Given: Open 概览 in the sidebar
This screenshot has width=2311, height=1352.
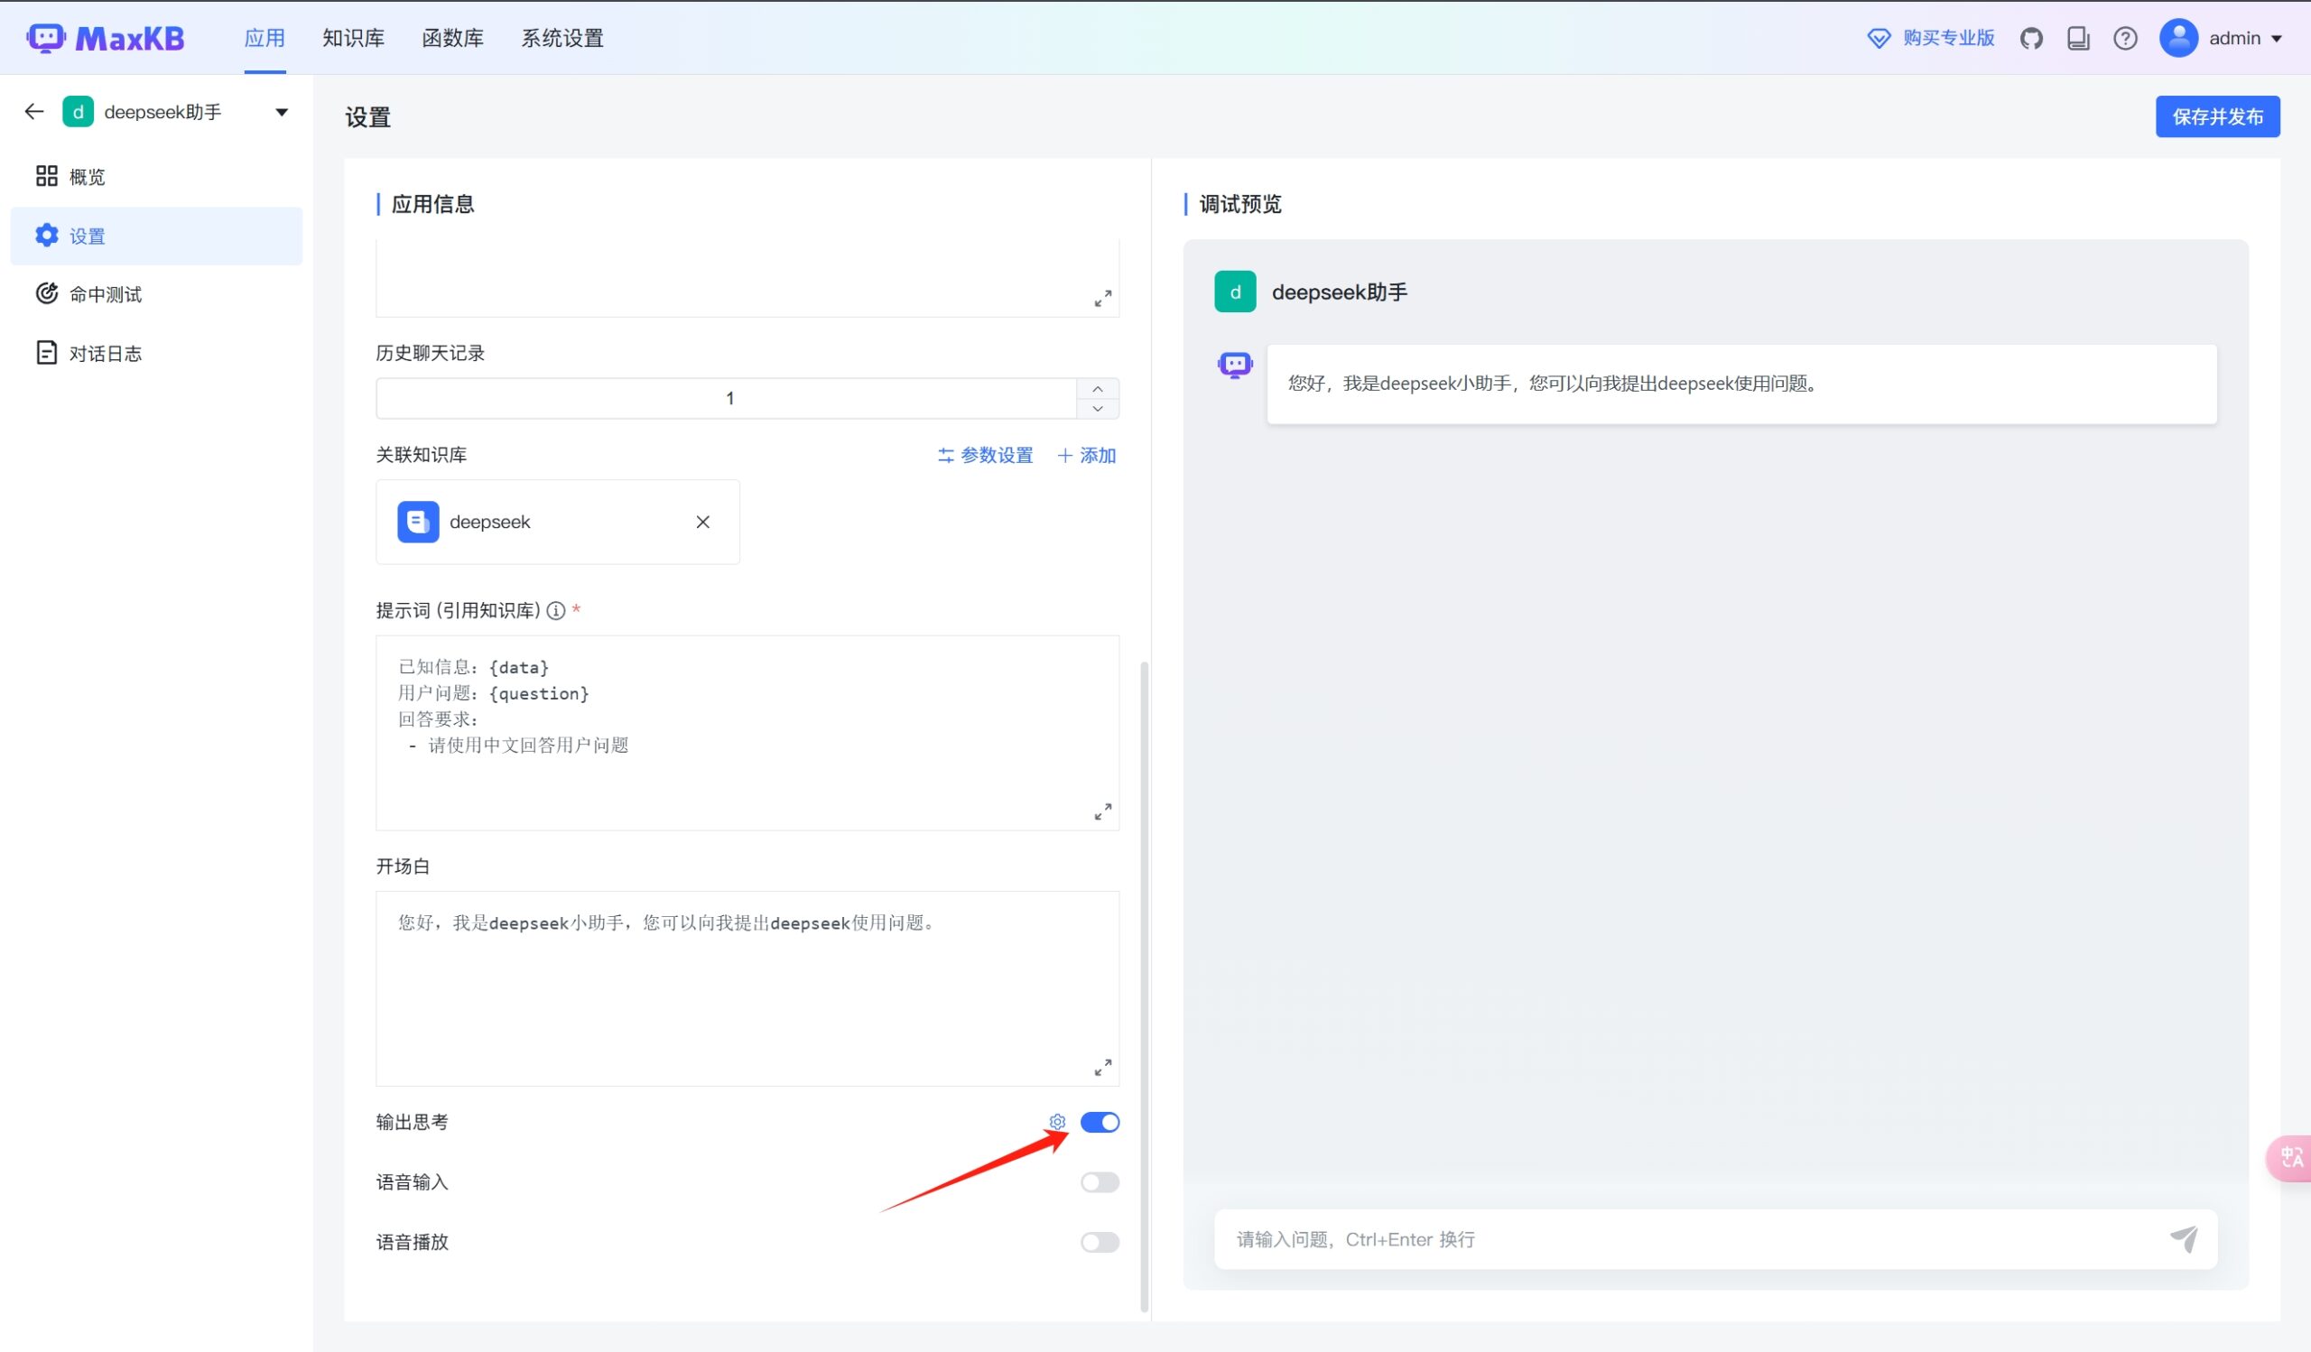Looking at the screenshot, I should (156, 176).
